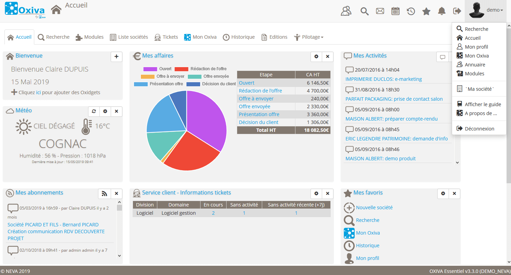Click the Mes Activités scrollbar down arrow
The image size is (511, 275).
tap(457, 163)
